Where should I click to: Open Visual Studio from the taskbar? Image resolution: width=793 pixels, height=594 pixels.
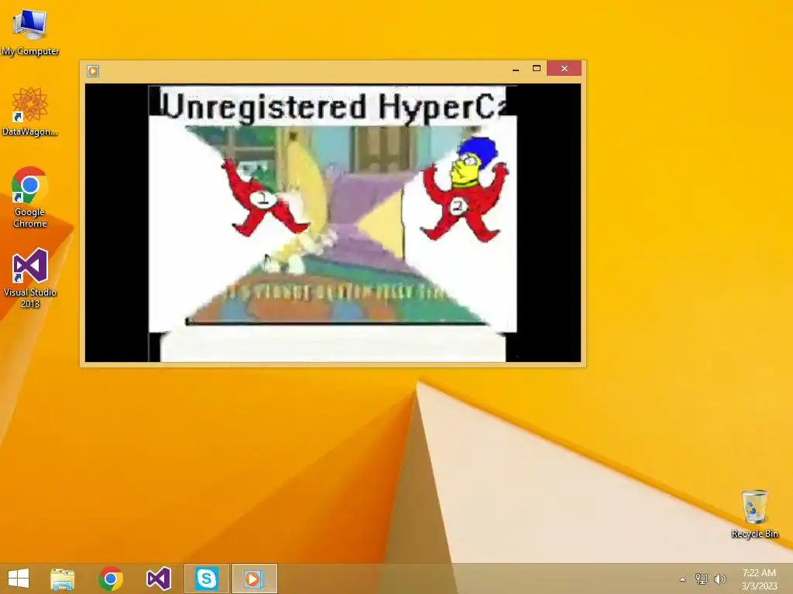(158, 579)
